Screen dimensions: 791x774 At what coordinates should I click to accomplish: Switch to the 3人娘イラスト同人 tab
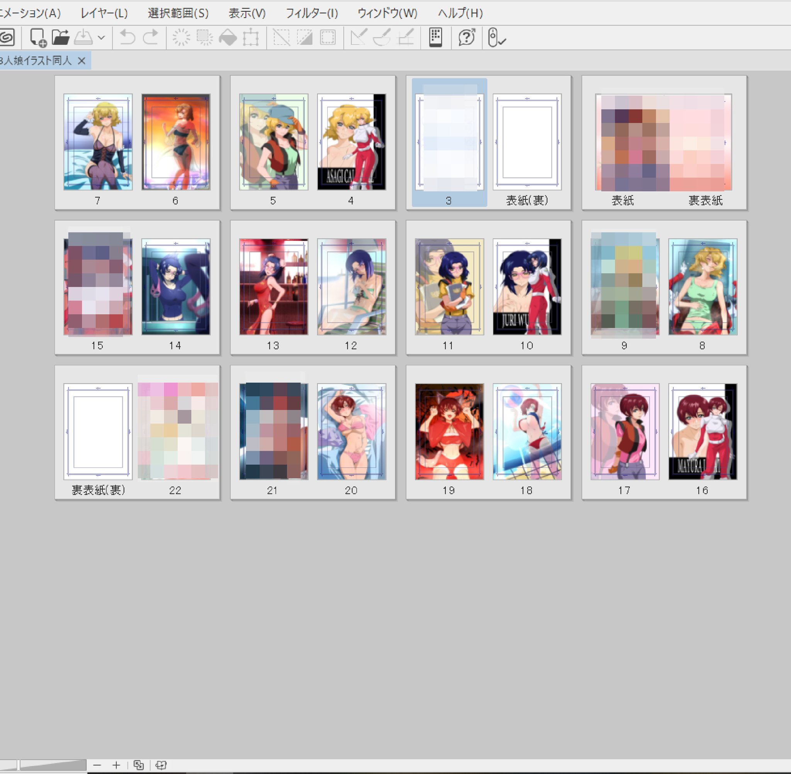pos(36,61)
